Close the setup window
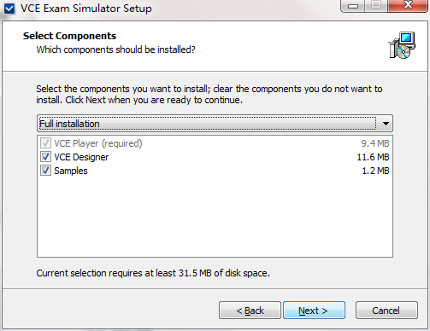430x331 pixels. (x=408, y=6)
